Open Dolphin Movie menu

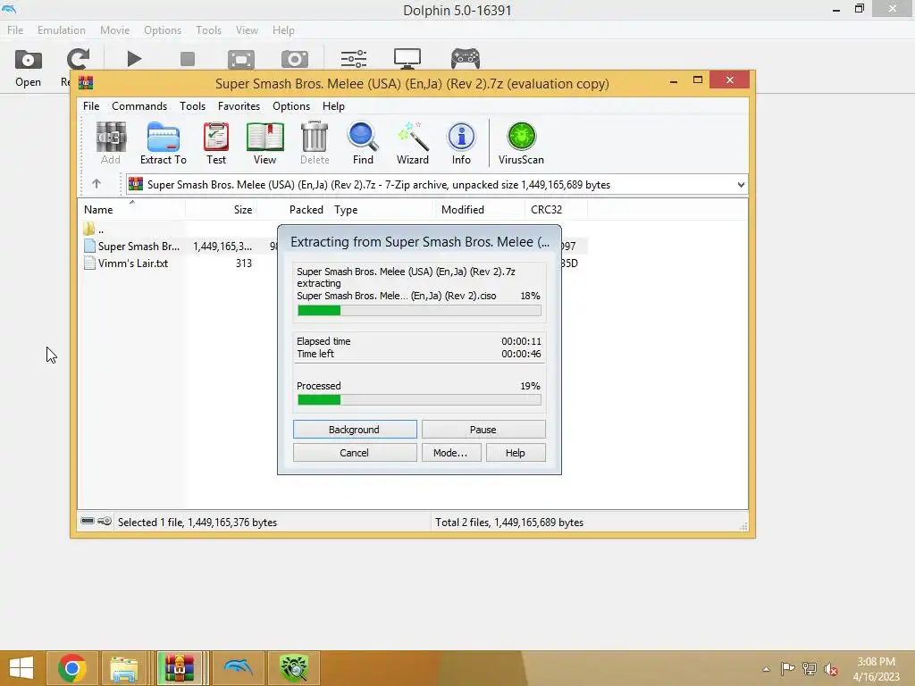pyautogui.click(x=115, y=30)
